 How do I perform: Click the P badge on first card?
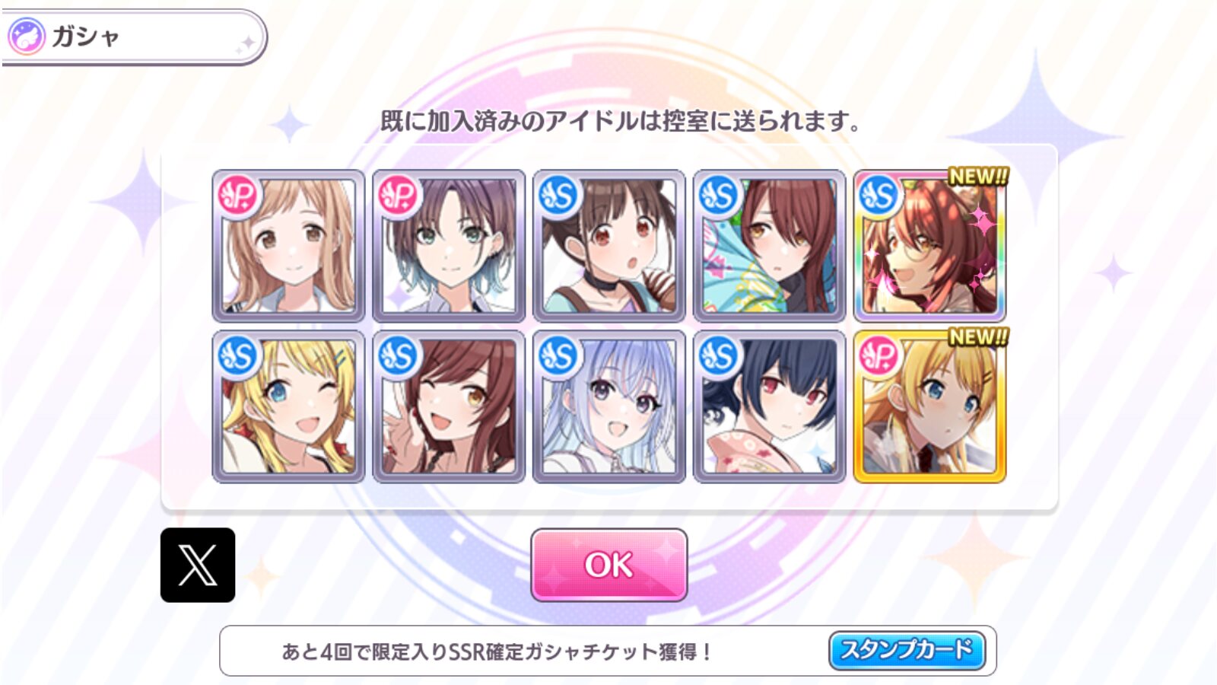(240, 196)
